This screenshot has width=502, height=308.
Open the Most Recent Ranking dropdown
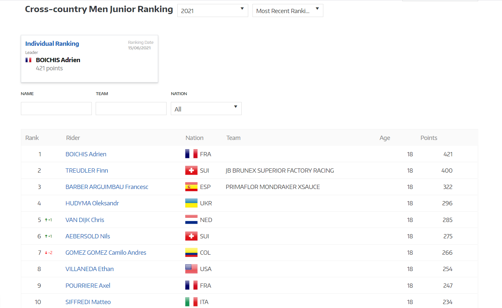[287, 10]
